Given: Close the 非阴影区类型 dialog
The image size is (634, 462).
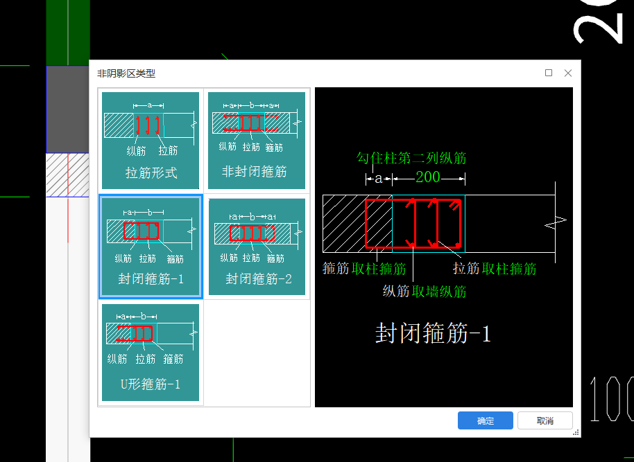Looking at the screenshot, I should (567, 73).
